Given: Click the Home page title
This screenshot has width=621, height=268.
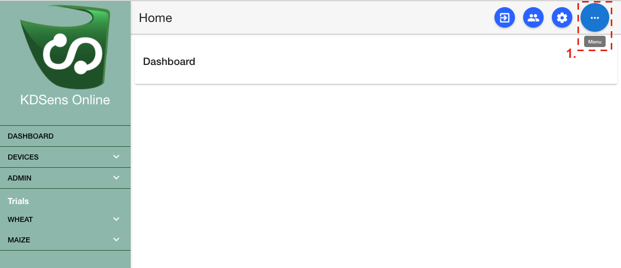Looking at the screenshot, I should pyautogui.click(x=155, y=18).
